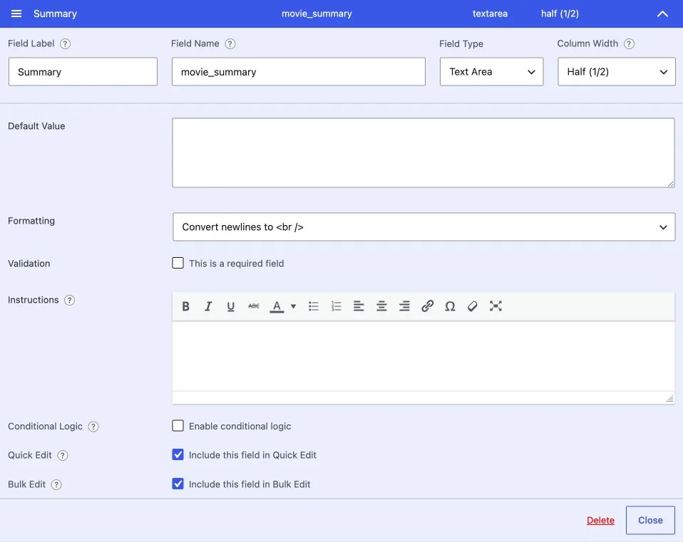The image size is (683, 542).
Task: Open text color picker dropdown arrow
Action: (x=293, y=306)
